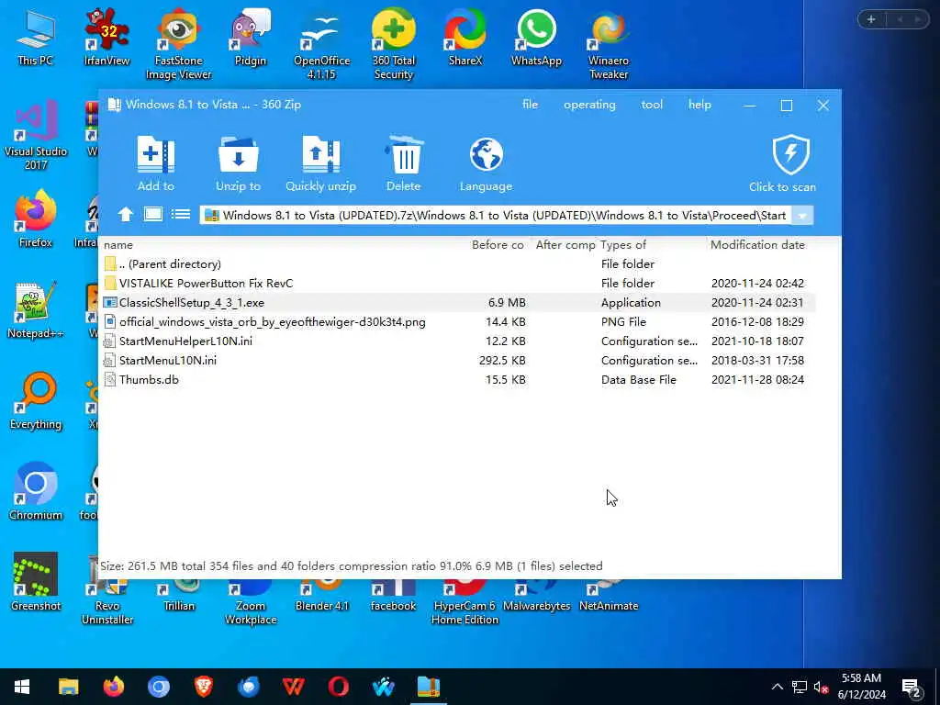Open Greenshot desktop shortcut
Viewport: 940px width, 705px height.
click(36, 581)
